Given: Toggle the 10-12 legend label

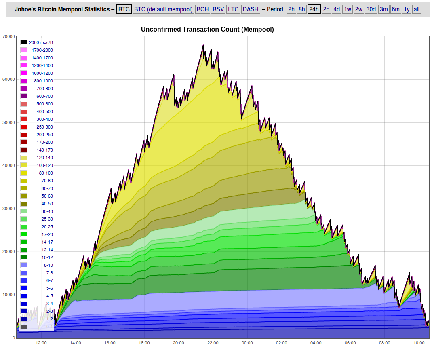Looking at the screenshot, I should tap(47, 257).
